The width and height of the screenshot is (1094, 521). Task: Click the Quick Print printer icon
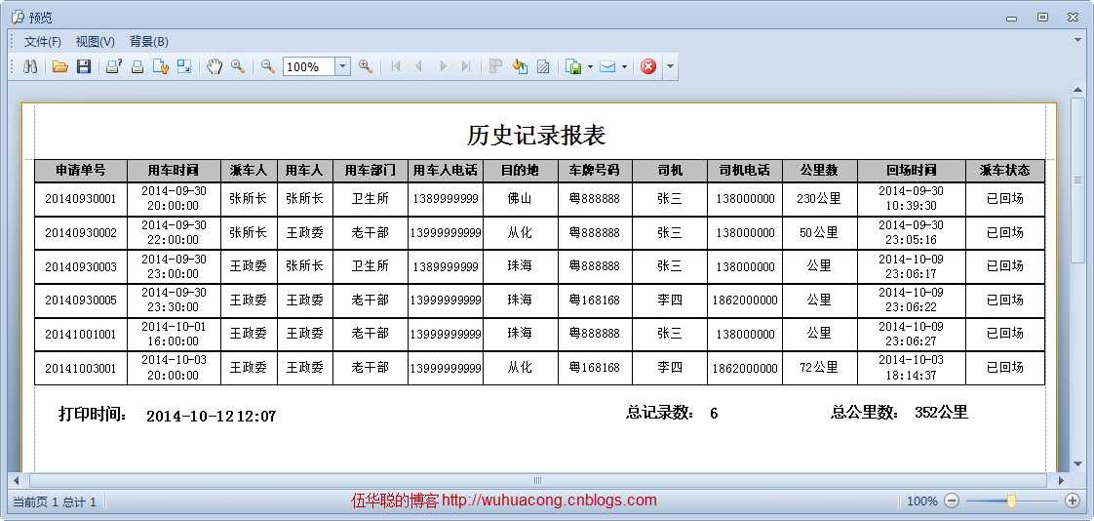coord(137,67)
